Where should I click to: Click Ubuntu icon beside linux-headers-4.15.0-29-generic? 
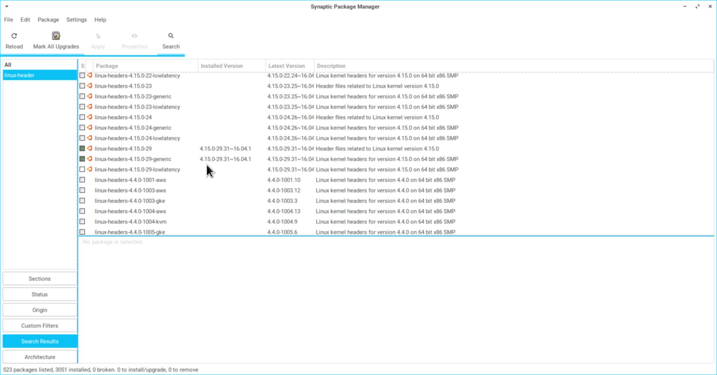pos(90,159)
